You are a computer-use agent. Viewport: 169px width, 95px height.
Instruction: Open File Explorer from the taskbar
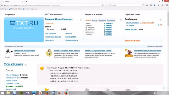[8, 93]
